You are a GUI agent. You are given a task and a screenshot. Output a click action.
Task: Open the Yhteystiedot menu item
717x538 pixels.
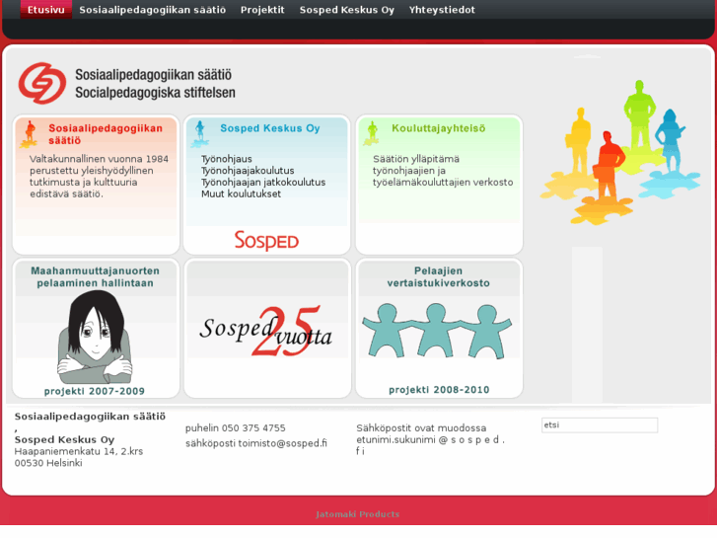442,10
